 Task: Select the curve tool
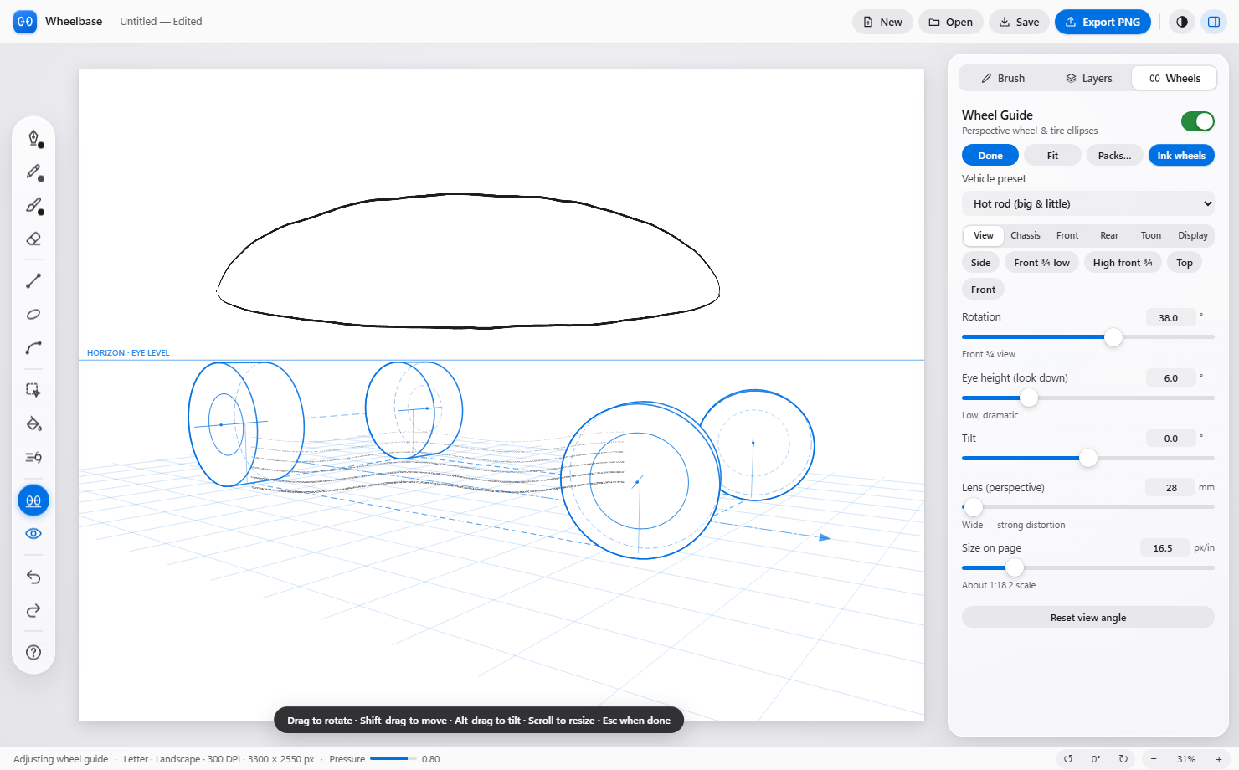click(33, 348)
